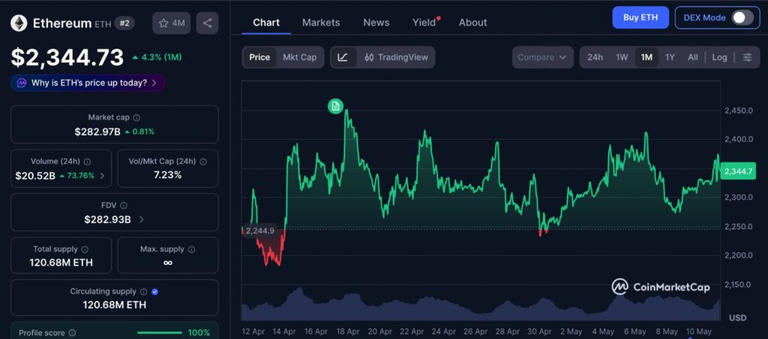Set chart range to 1M
This screenshot has height=339, width=768.
646,57
